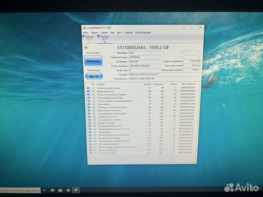This screenshot has height=197, width=263.
Task: Click the serial number field 6VPDZS4N
Action: pyautogui.click(x=145, y=57)
